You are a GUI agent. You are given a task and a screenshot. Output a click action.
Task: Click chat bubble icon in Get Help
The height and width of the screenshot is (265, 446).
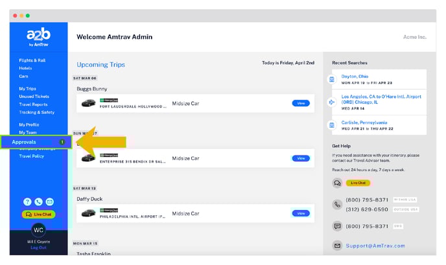(x=337, y=183)
